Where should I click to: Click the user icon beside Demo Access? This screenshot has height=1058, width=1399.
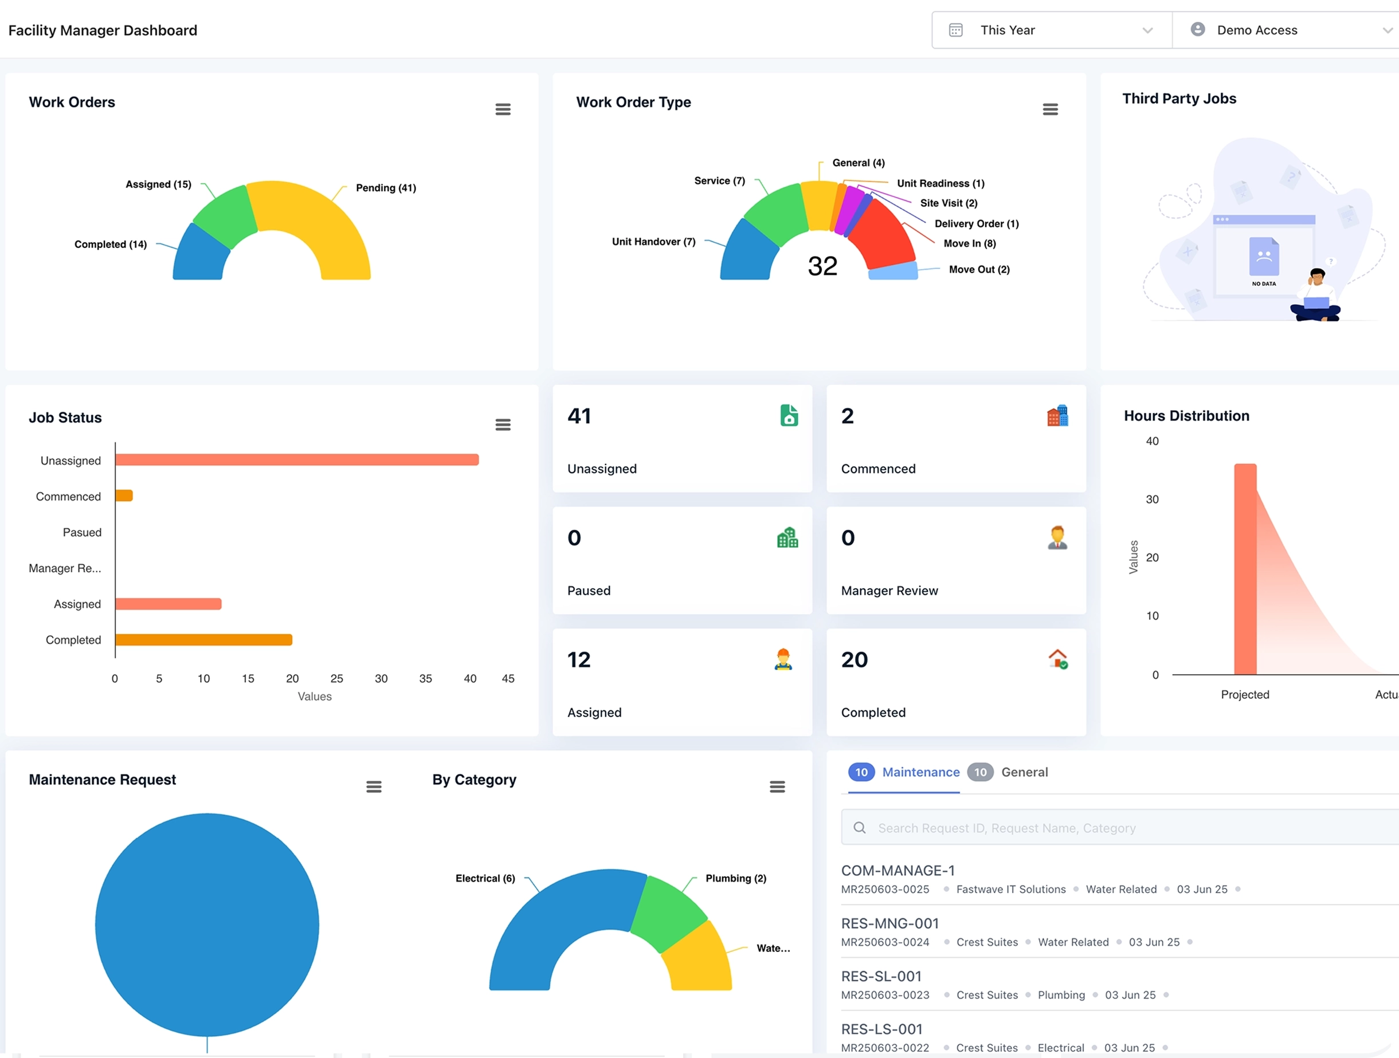1197,29
